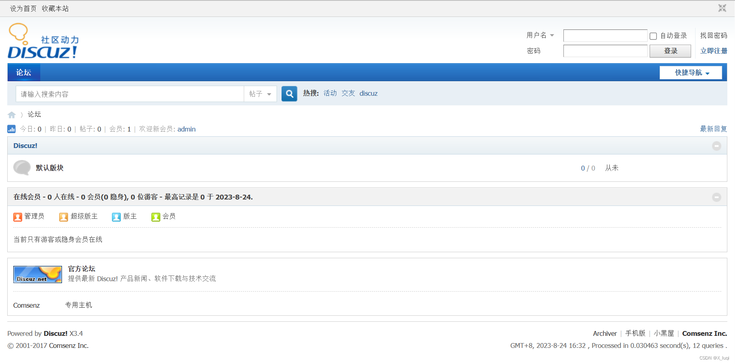Click the 在线会员 header link
Screen dimensions: 735x364
click(27, 197)
